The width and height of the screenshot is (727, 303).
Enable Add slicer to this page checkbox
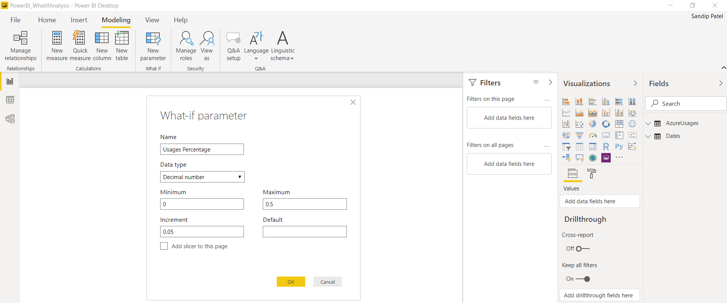(164, 246)
